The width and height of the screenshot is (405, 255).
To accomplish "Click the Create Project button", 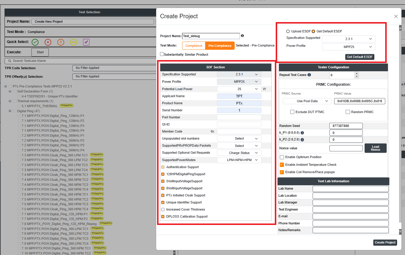I will pos(385,242).
